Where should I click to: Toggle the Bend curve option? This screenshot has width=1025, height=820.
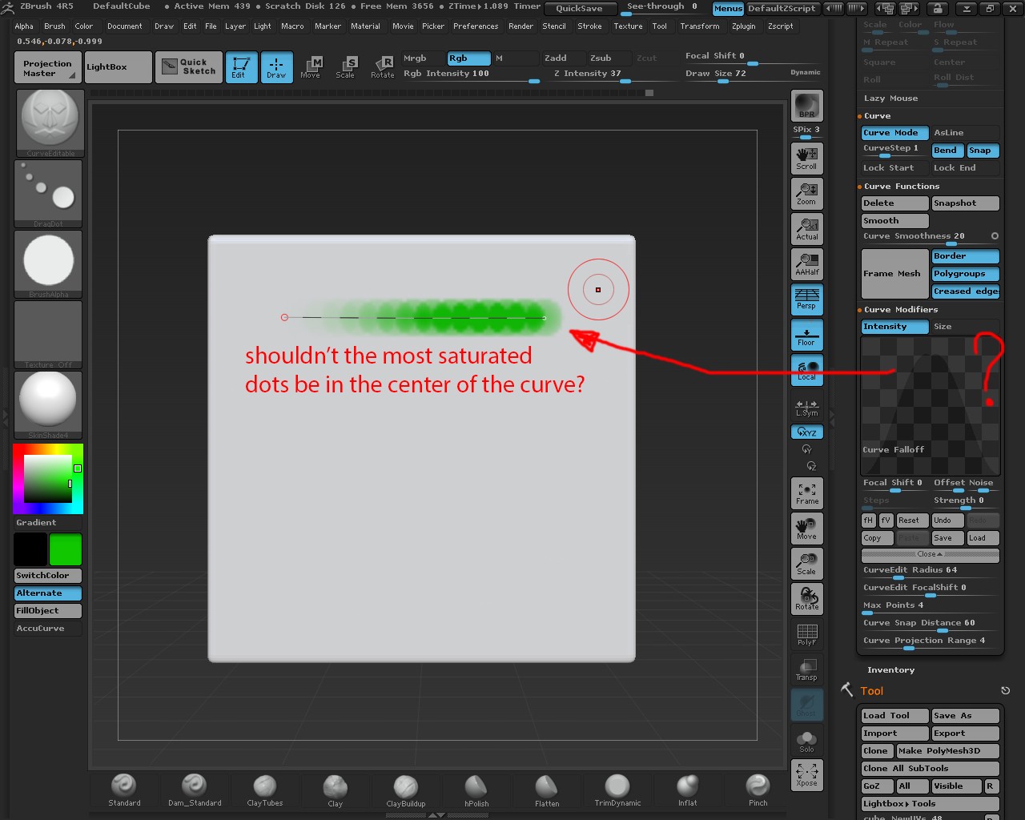[947, 151]
